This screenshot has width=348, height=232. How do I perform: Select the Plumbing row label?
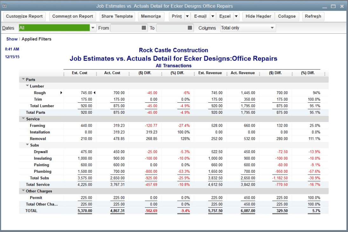[42, 171]
